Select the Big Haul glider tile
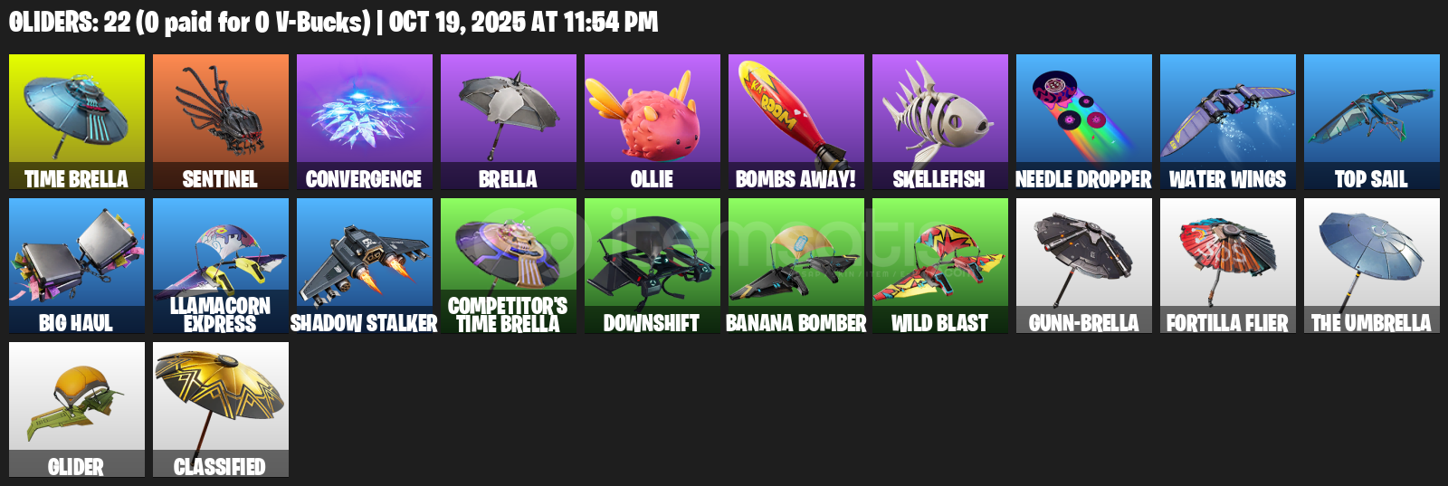 [x=77, y=266]
